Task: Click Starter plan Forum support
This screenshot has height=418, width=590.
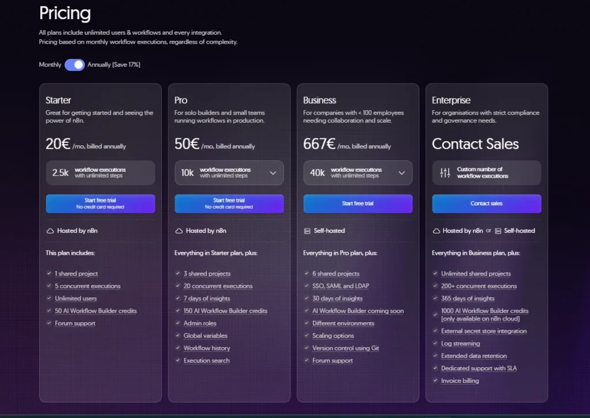Action: 75,323
